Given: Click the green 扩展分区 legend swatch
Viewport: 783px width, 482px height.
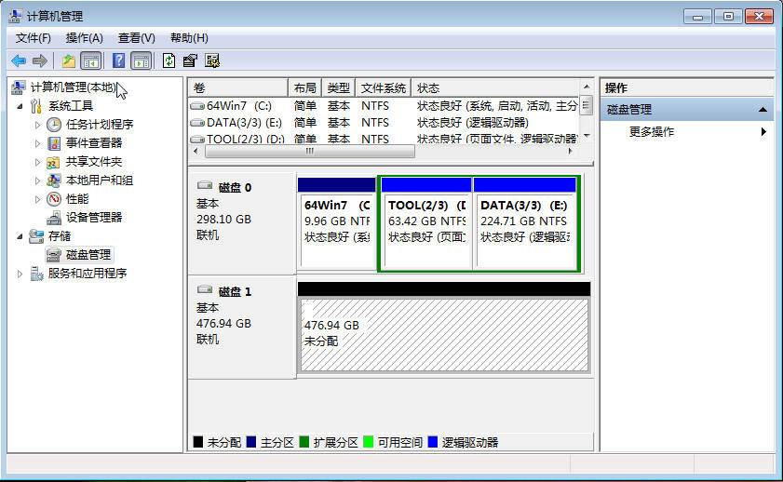Looking at the screenshot, I should 304,442.
